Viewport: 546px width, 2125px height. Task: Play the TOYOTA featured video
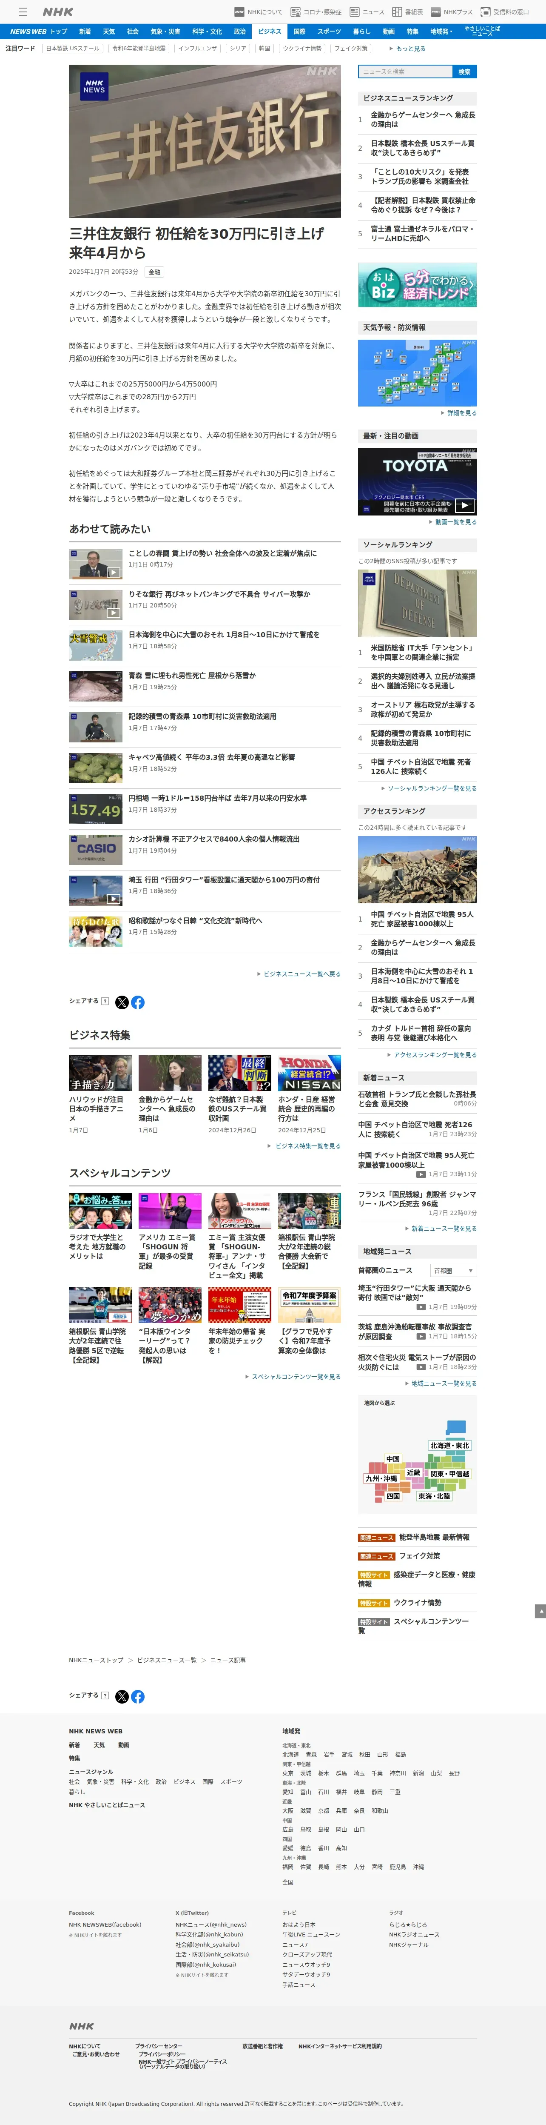point(417,482)
